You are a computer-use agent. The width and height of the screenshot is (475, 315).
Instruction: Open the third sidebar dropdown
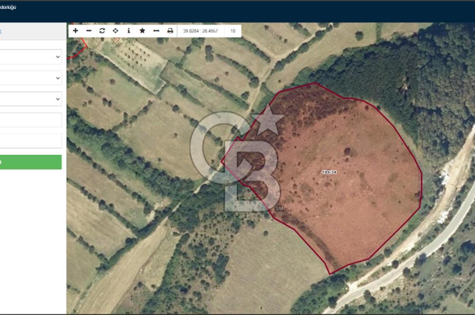[31, 99]
